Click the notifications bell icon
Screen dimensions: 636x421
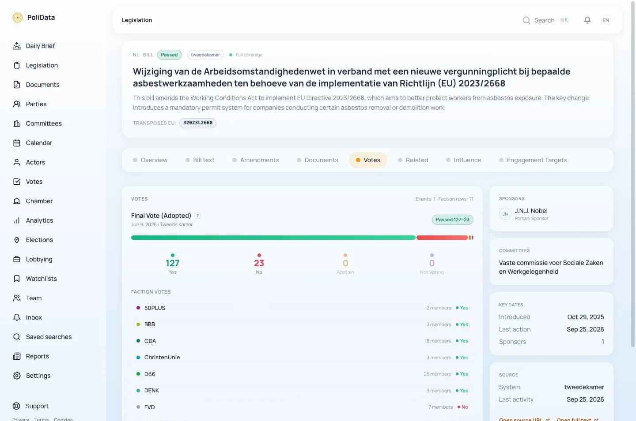coord(587,20)
